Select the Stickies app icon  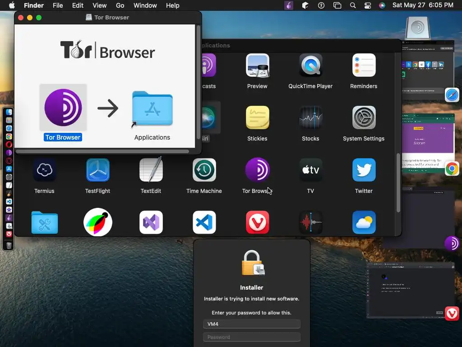pyautogui.click(x=257, y=117)
